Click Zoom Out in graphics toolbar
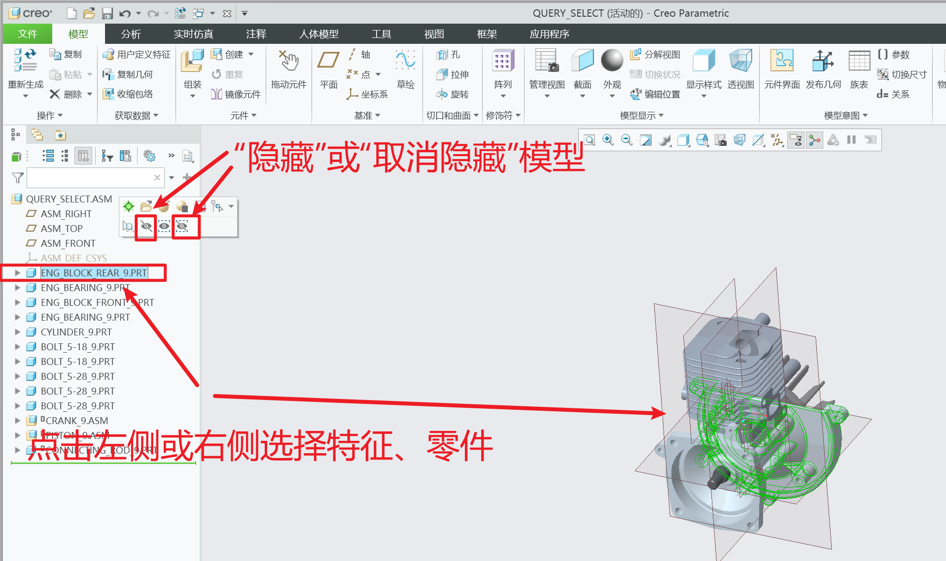Image resolution: width=946 pixels, height=561 pixels. point(627,140)
